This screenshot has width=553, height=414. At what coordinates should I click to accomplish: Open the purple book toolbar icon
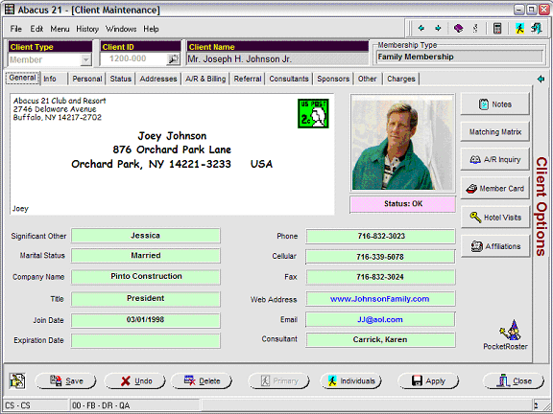[458, 28]
